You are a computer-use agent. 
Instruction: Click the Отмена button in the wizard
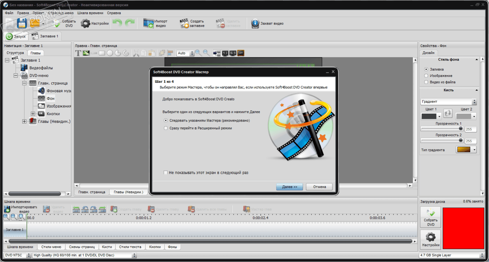point(320,187)
